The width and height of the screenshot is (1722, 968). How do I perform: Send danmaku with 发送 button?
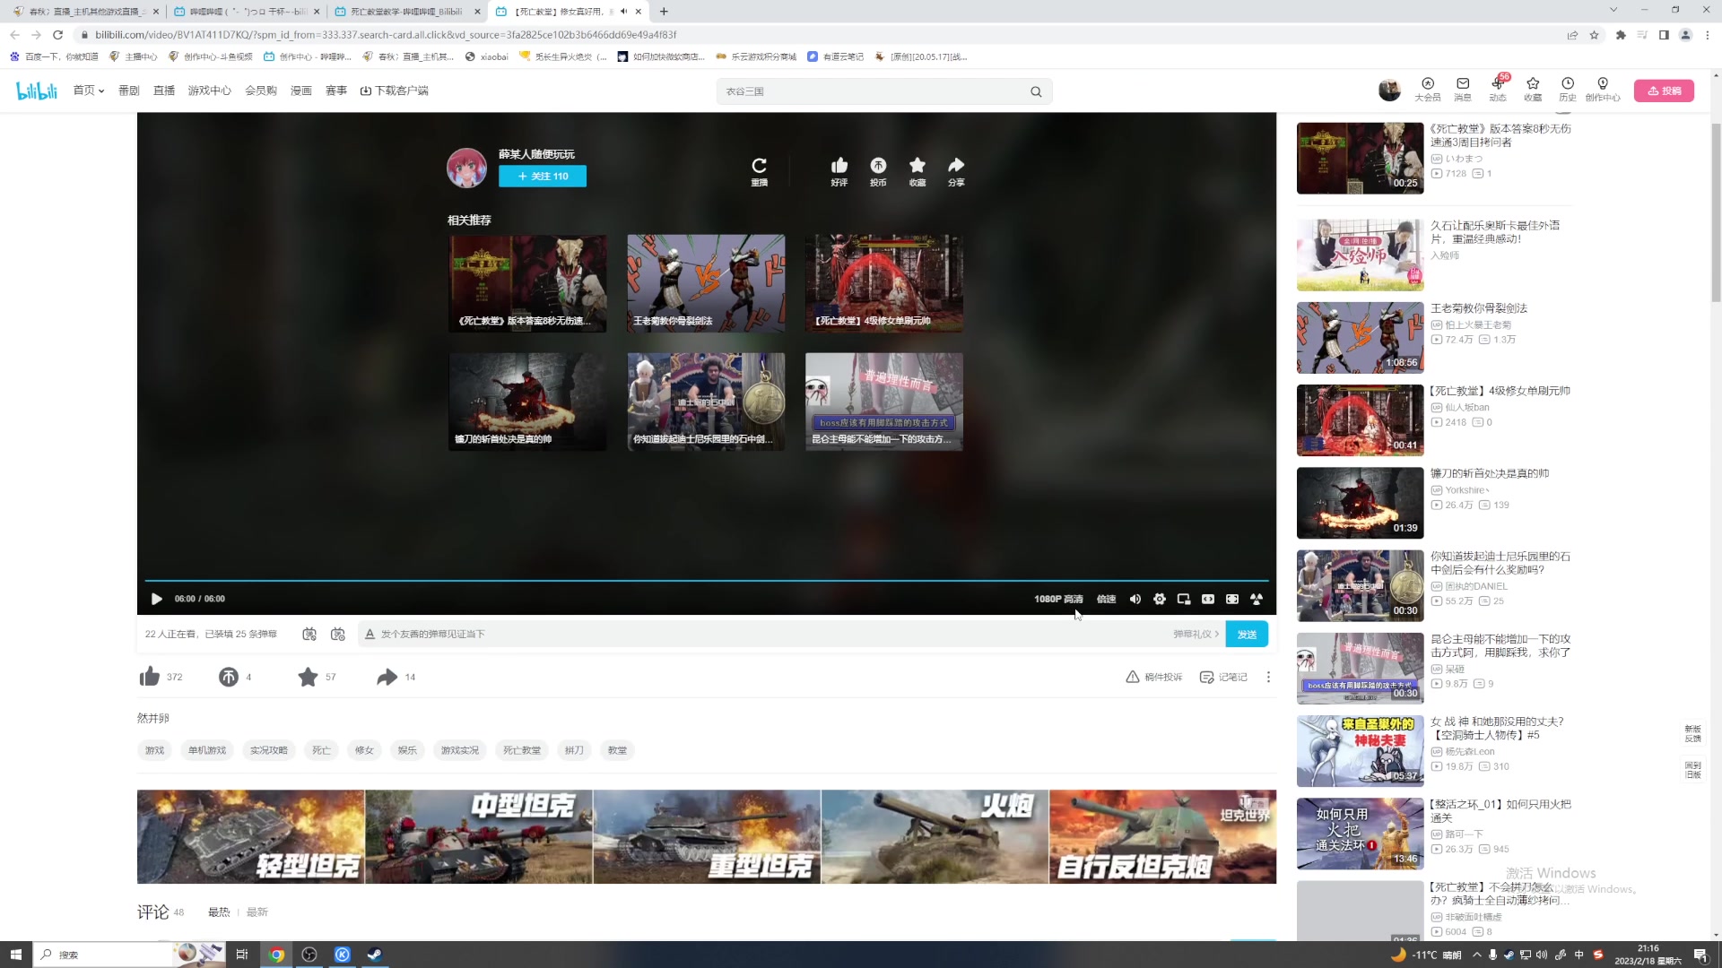point(1247,634)
